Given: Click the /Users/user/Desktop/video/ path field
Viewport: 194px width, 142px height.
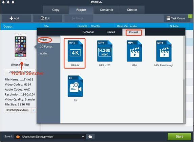Looking at the screenshot, I should tap(50, 137).
